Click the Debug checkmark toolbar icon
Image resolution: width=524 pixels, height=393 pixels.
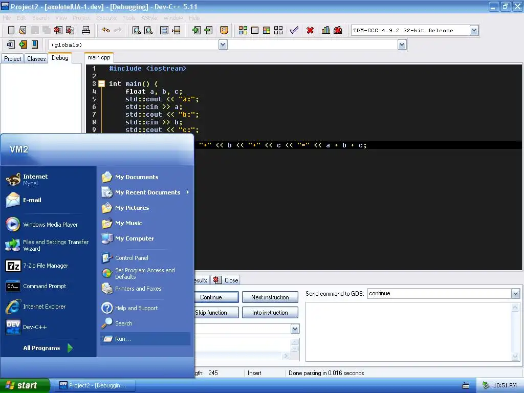294,30
